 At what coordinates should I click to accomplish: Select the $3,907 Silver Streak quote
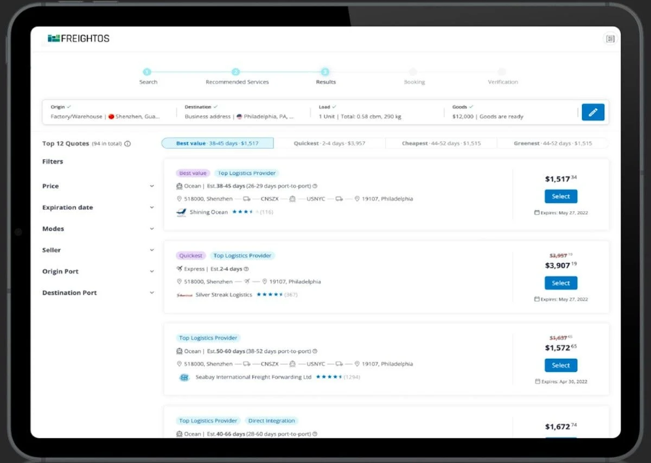point(561,283)
